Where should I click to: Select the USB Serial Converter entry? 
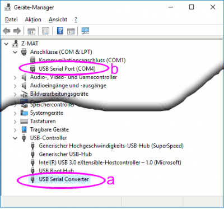[64, 179]
